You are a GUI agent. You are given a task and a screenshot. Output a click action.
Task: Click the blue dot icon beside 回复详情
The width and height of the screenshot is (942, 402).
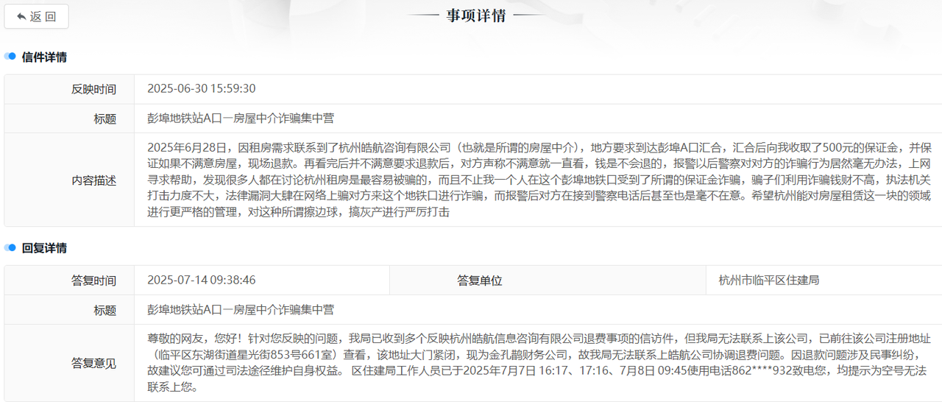point(10,248)
